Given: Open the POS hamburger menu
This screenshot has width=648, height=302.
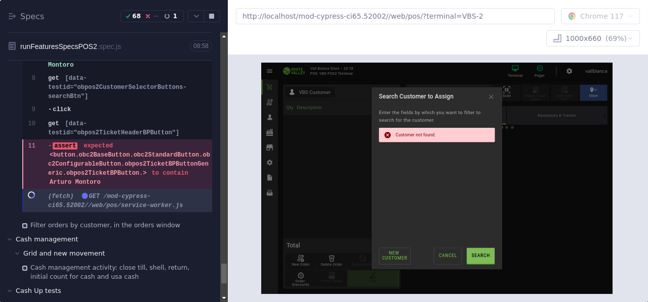Looking at the screenshot, I should tap(270, 71).
